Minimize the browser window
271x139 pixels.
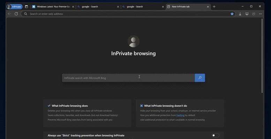tap(243, 6)
